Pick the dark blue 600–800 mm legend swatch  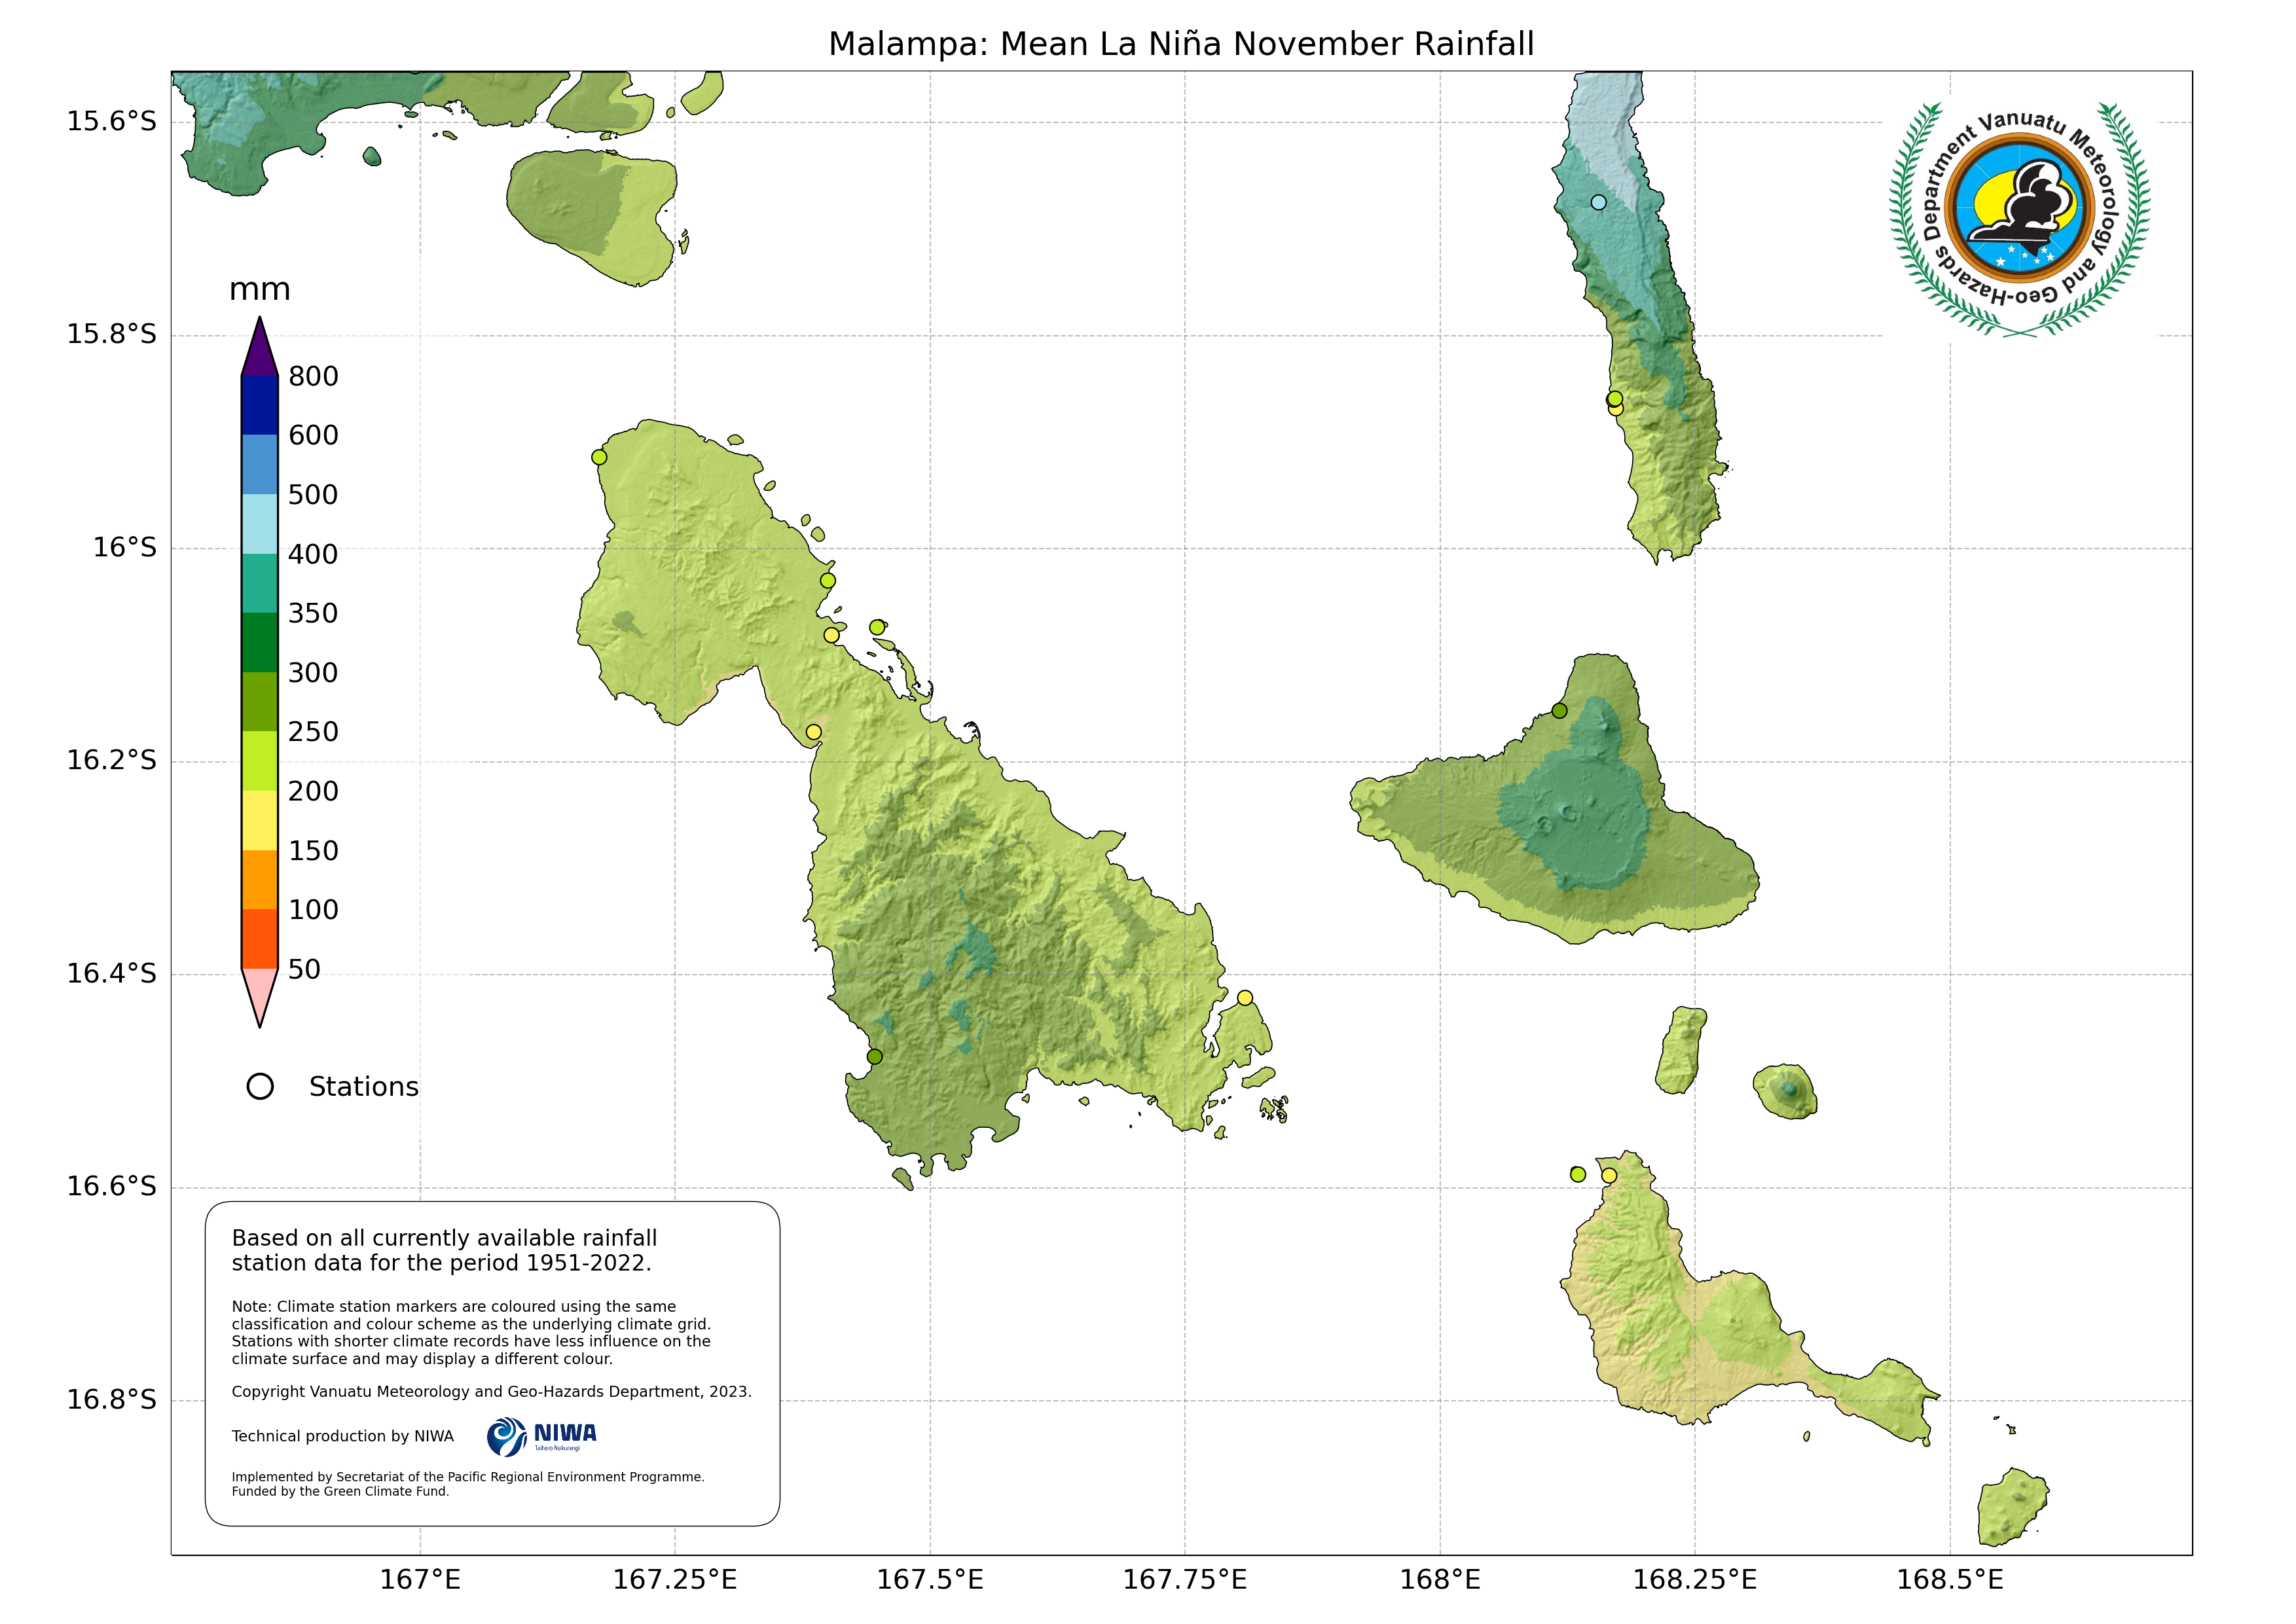pyautogui.click(x=260, y=405)
